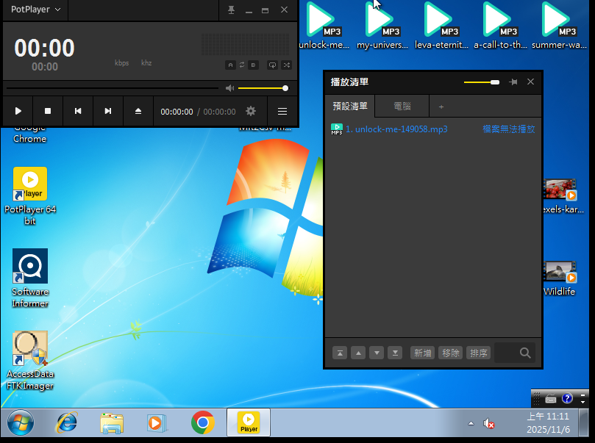Click the language bar keyboard icon
Screen dimensions: 595x443
coord(551,399)
